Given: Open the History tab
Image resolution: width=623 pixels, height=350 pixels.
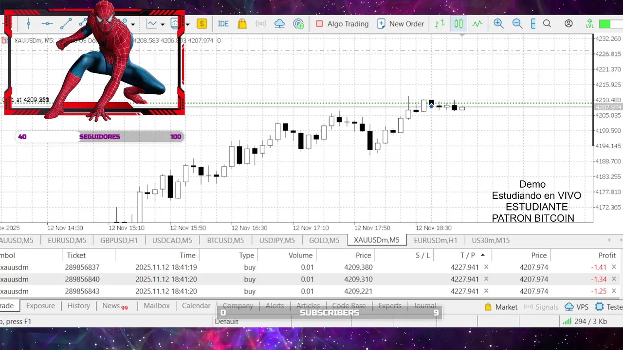Looking at the screenshot, I should click(x=79, y=306).
